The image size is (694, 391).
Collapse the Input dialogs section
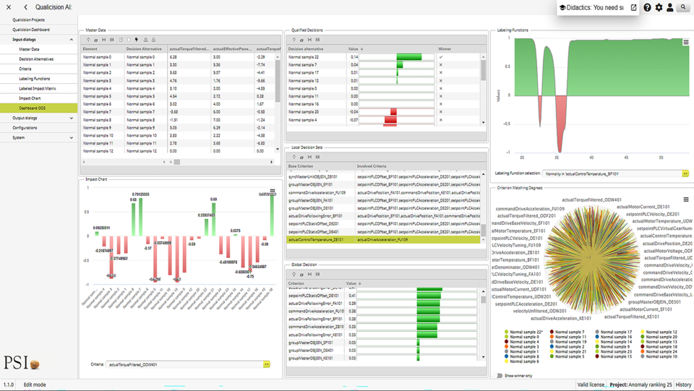point(71,40)
